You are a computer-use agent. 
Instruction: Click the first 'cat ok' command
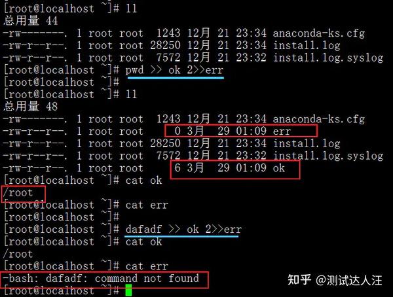coord(144,181)
